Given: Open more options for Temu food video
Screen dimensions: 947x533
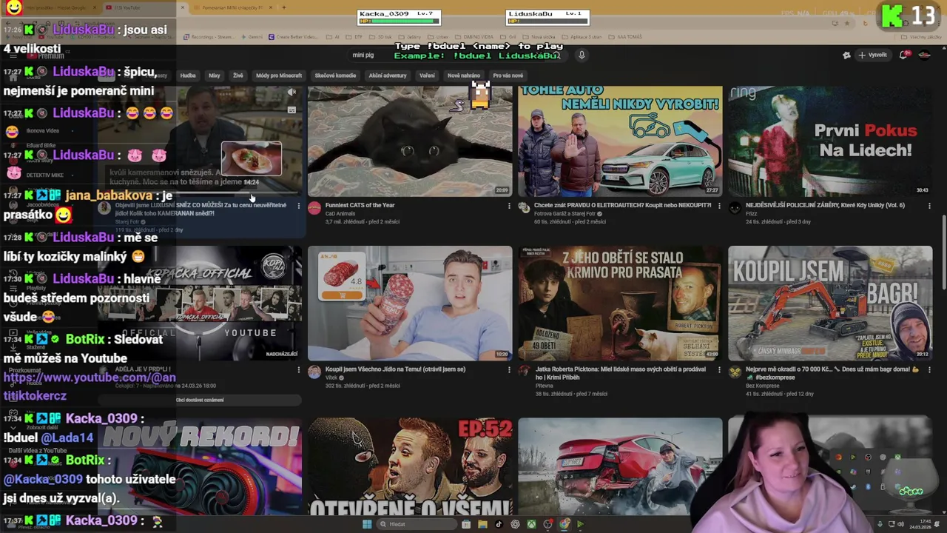Looking at the screenshot, I should point(509,369).
